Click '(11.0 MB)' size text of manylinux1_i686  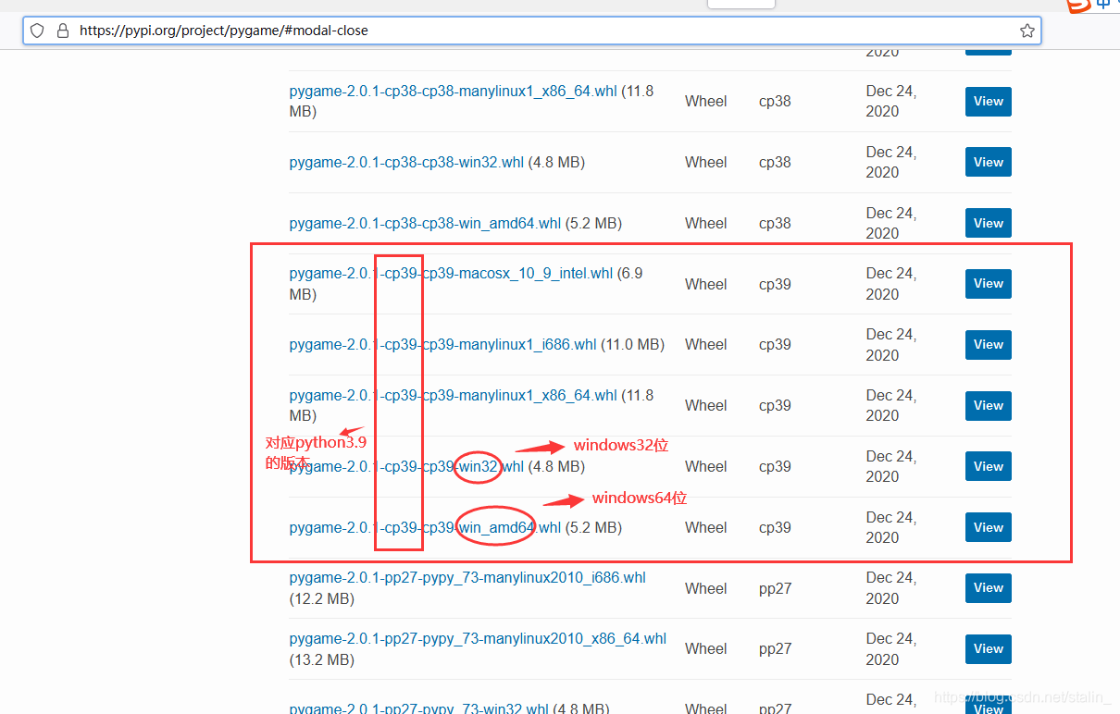click(x=633, y=344)
